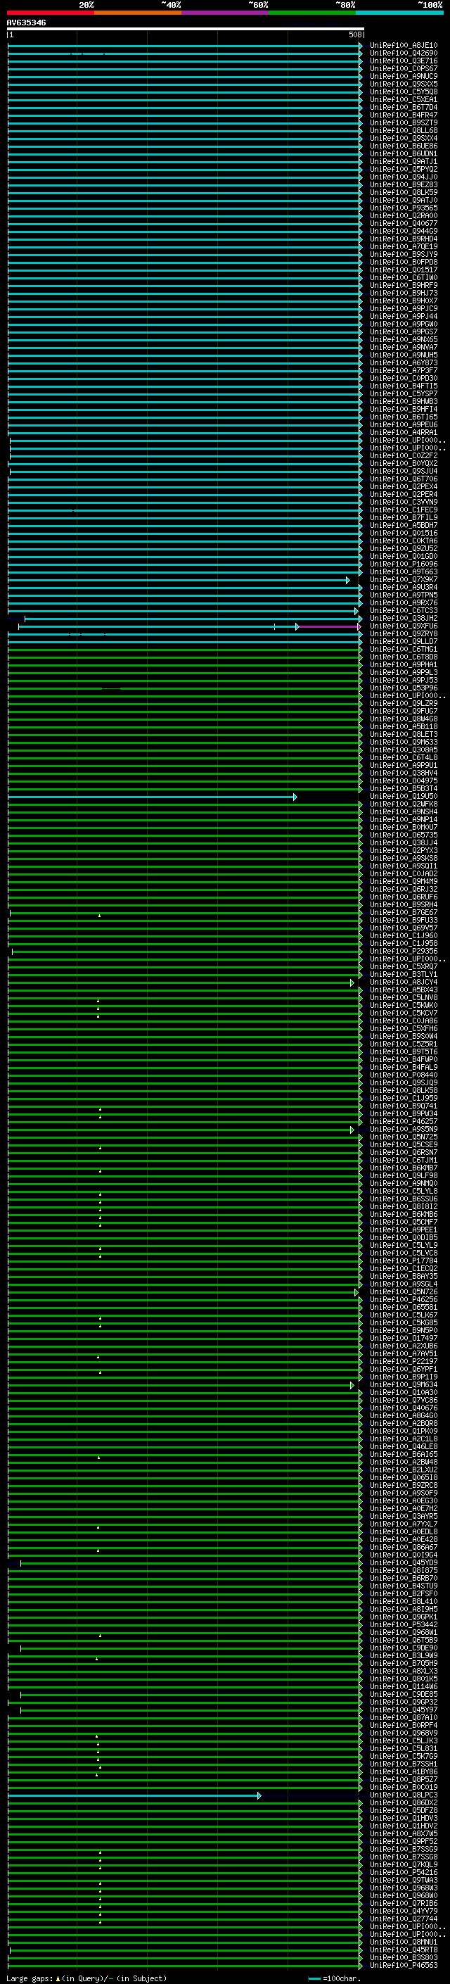
Task: Select hit label UniRef100_C6TMG1
Action: pos(404,650)
